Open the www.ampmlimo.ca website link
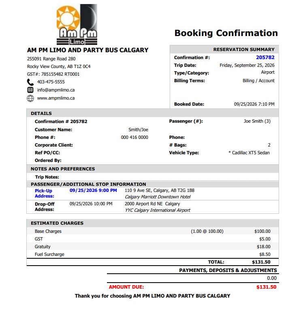This screenshot has width=307, height=315. (x=56, y=98)
